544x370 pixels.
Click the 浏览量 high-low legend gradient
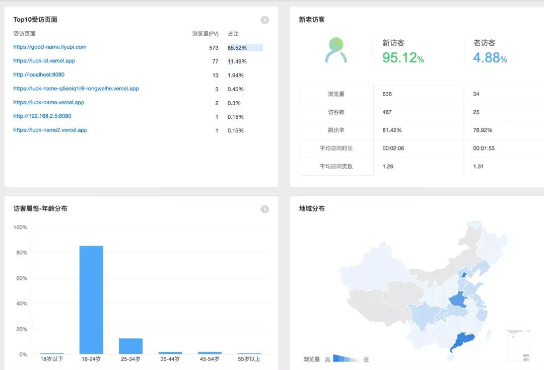[x=347, y=359]
